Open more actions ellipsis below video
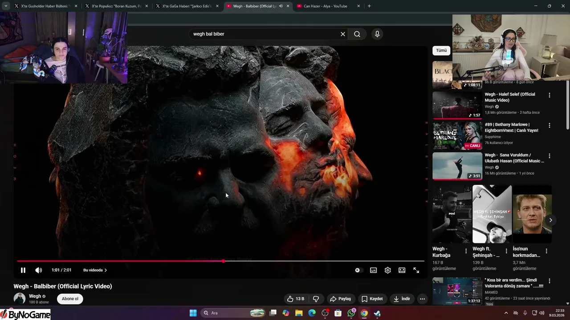 tap(423, 299)
